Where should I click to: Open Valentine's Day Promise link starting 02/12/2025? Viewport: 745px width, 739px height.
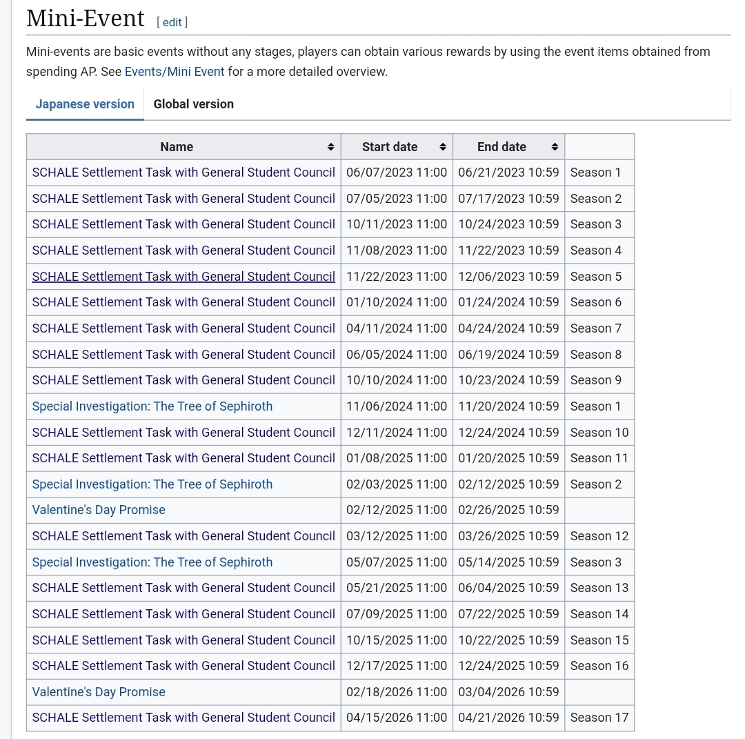[99, 510]
